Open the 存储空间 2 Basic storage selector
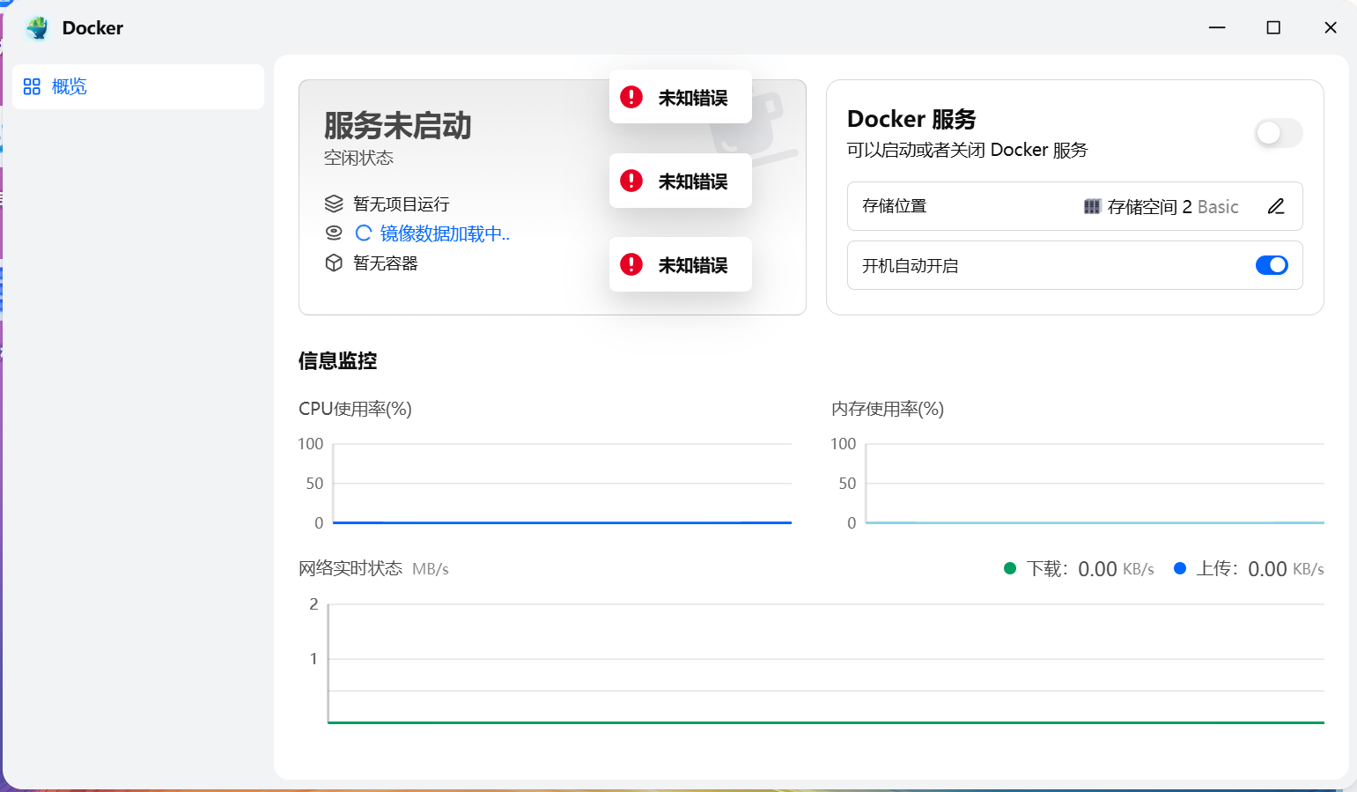Viewport: 1357px width, 792px height. [1161, 206]
